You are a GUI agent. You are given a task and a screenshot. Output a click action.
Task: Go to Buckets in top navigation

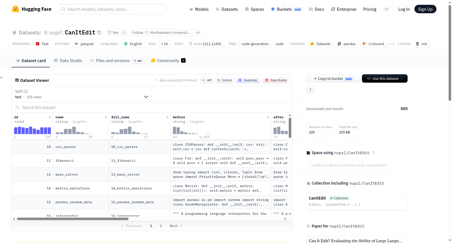coord(286,9)
